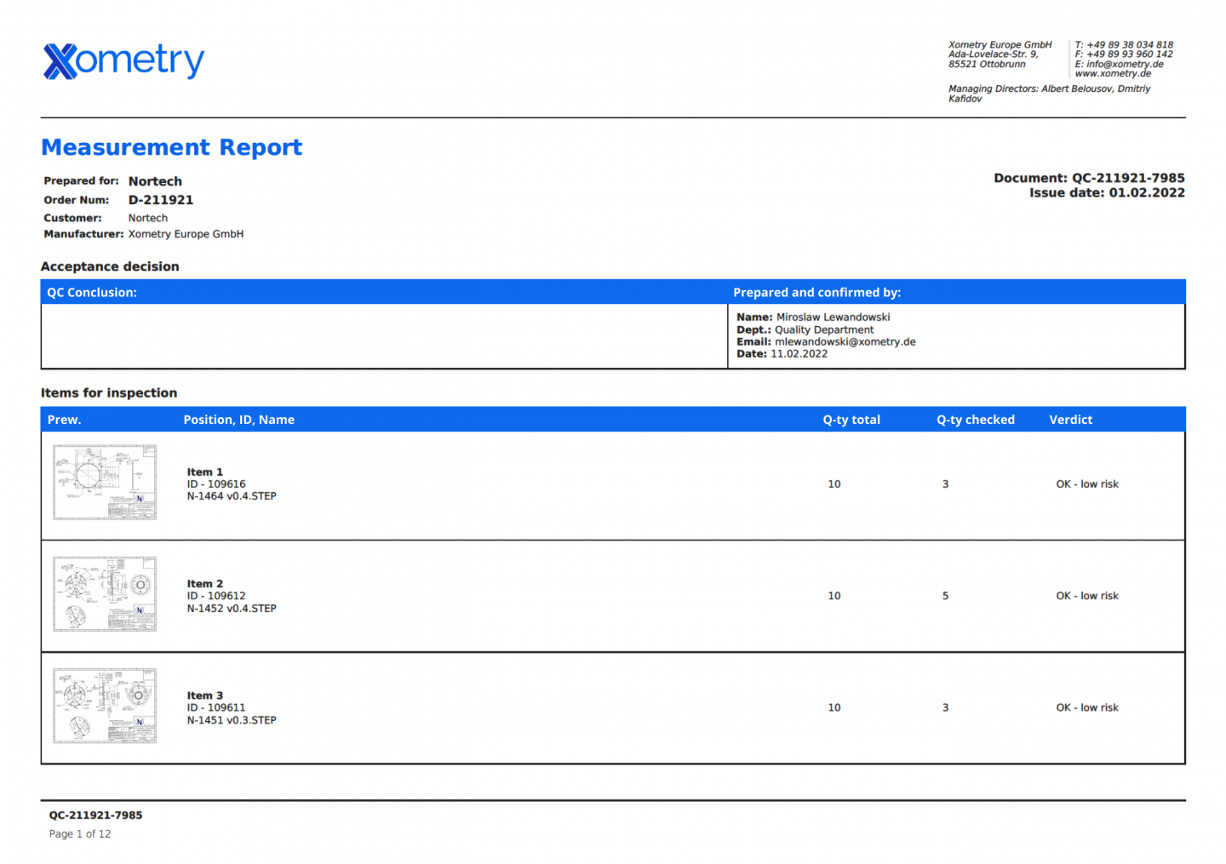
Task: Click the Verdict column header
Action: [x=1071, y=420]
